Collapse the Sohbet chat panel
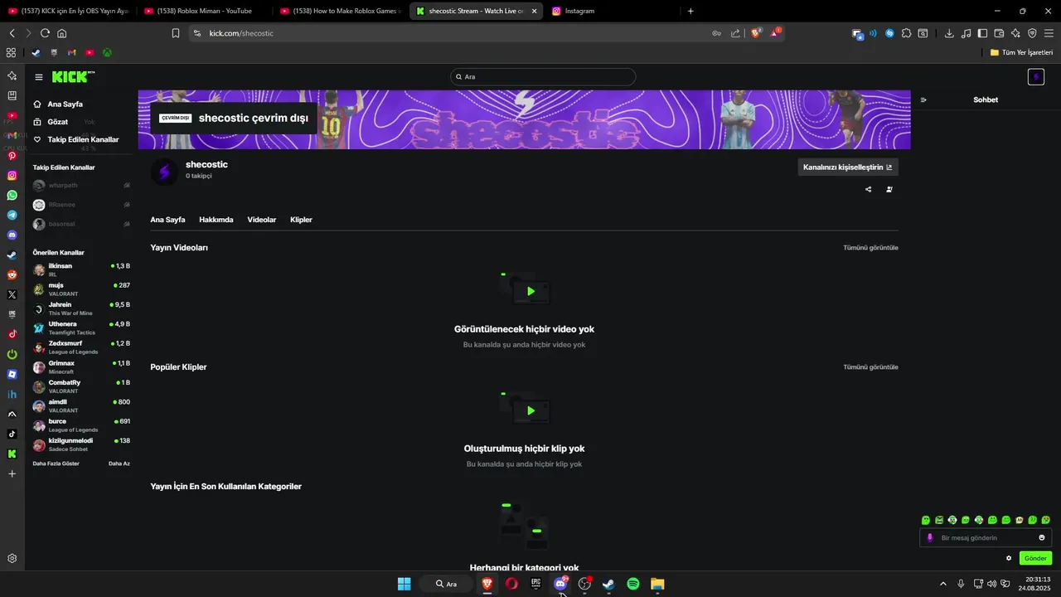1061x597 pixels. (x=923, y=99)
